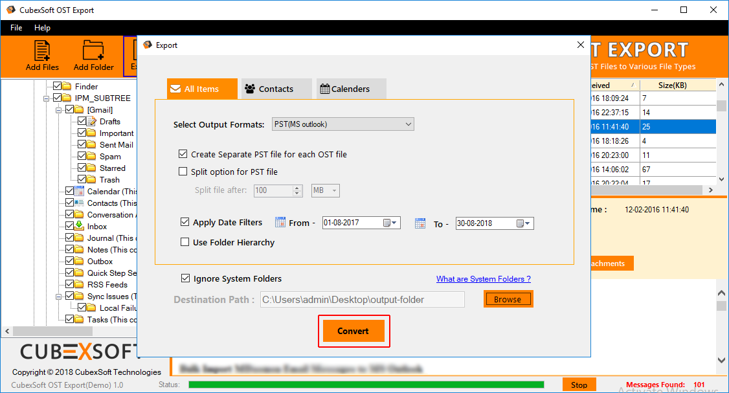Click the Split file after number field
The height and width of the screenshot is (393, 729).
(x=274, y=190)
